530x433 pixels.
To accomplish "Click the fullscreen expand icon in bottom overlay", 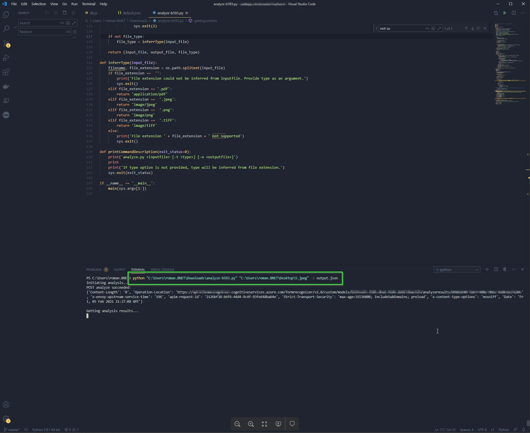I will point(265,424).
